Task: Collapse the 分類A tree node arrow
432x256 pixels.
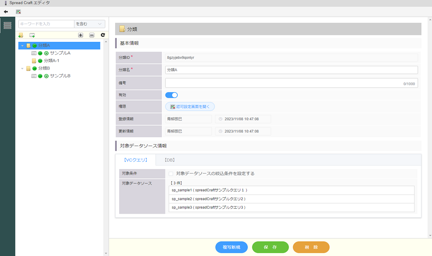Action: pos(22,46)
